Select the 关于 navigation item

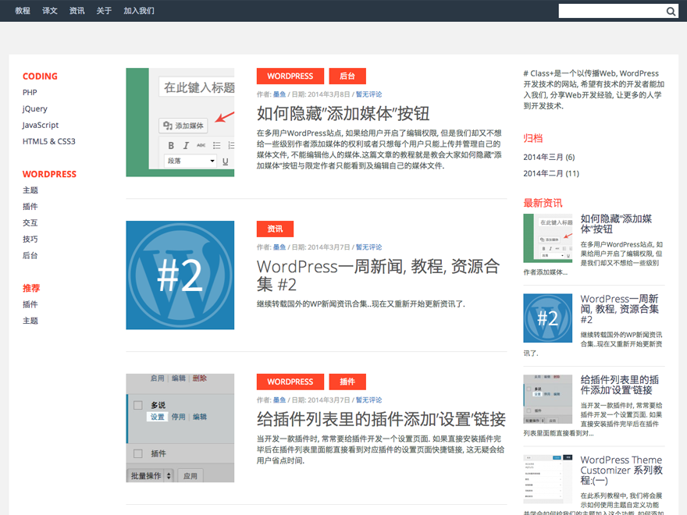104,10
